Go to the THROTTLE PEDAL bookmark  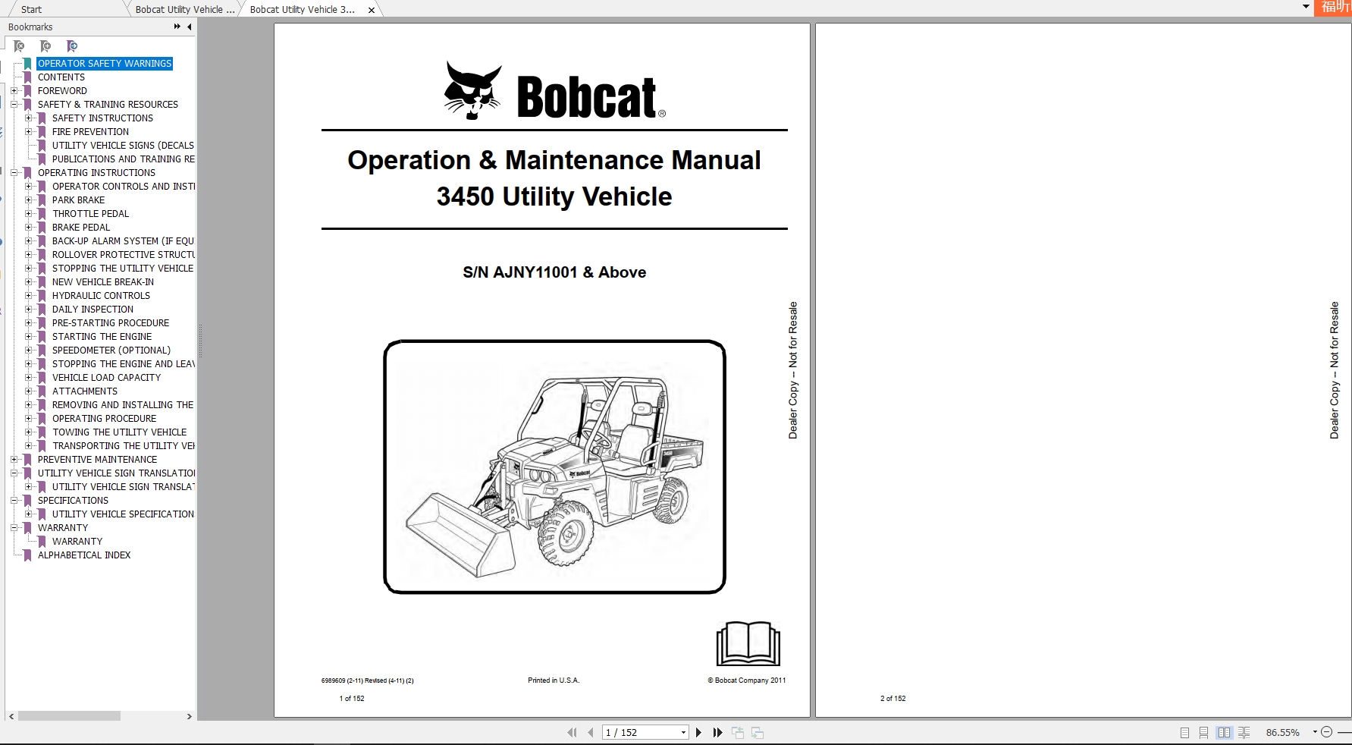(x=90, y=214)
